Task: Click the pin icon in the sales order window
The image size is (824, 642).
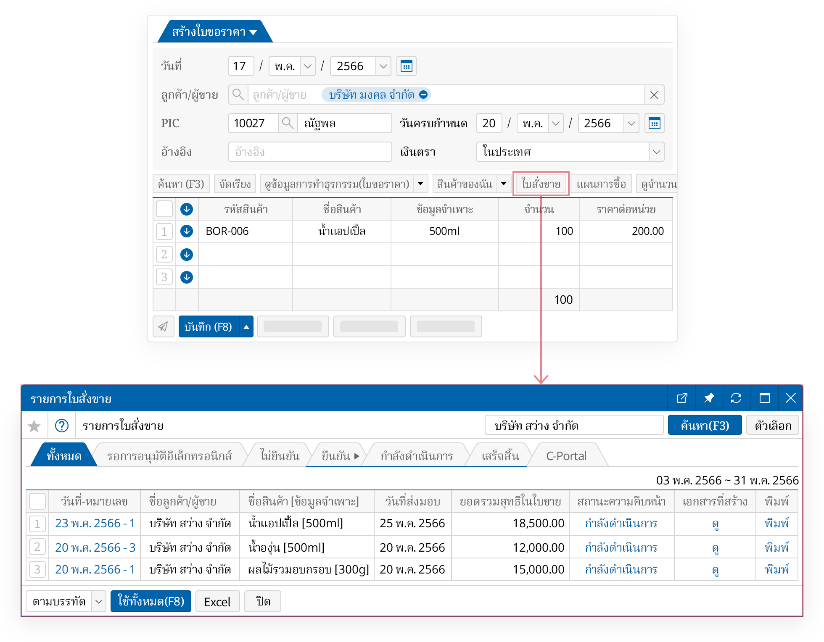Action: 709,398
